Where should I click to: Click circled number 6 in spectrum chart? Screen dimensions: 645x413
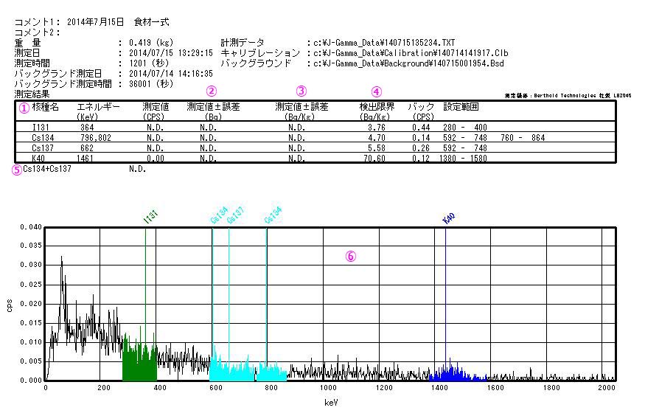351,257
